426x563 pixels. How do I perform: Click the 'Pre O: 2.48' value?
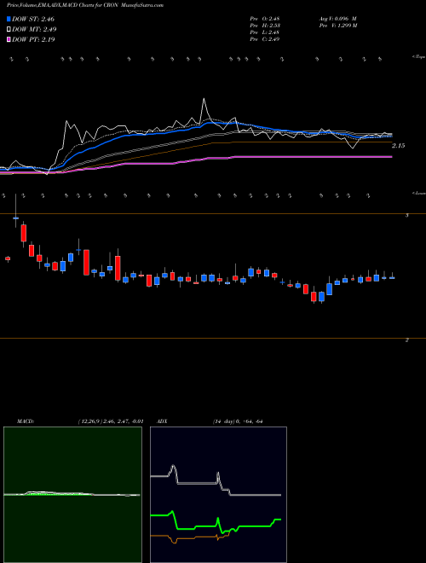click(x=265, y=18)
